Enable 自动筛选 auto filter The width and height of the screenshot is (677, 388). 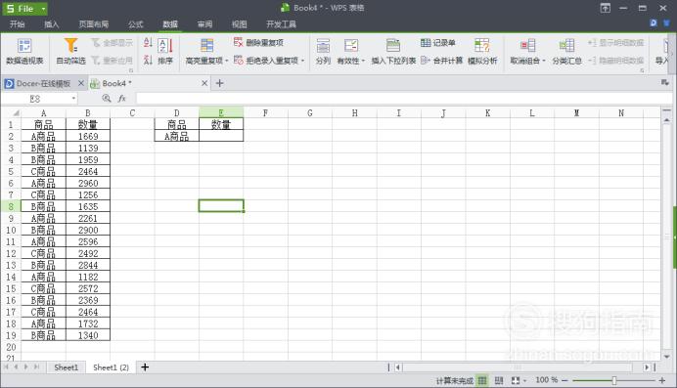[x=70, y=52]
